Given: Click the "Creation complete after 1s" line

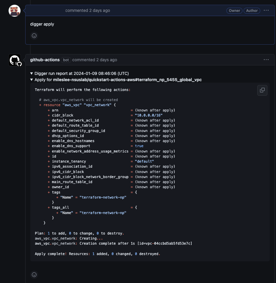Looking at the screenshot, I should (x=113, y=243).
